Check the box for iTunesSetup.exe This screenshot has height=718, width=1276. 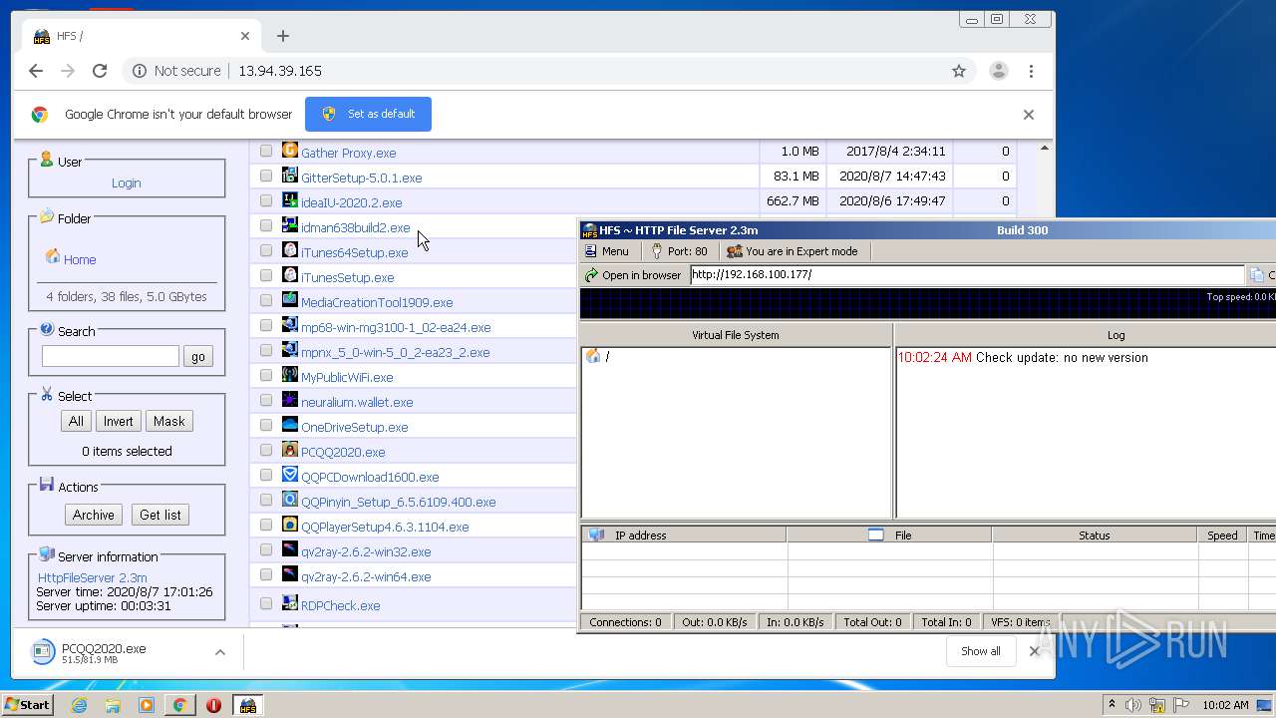pos(266,275)
